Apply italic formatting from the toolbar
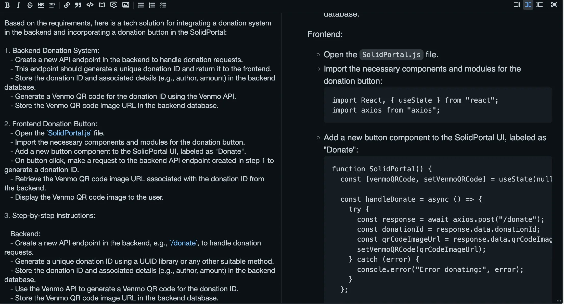Image resolution: width=564 pixels, height=304 pixels. [x=18, y=5]
